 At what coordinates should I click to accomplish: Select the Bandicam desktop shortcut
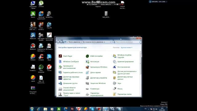pyautogui.click(x=33, y=47)
